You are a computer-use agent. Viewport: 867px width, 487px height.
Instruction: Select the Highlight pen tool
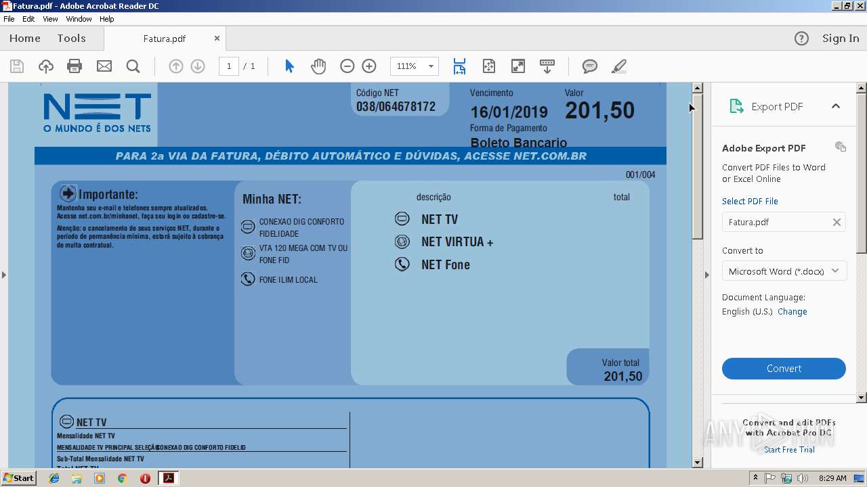click(x=618, y=66)
